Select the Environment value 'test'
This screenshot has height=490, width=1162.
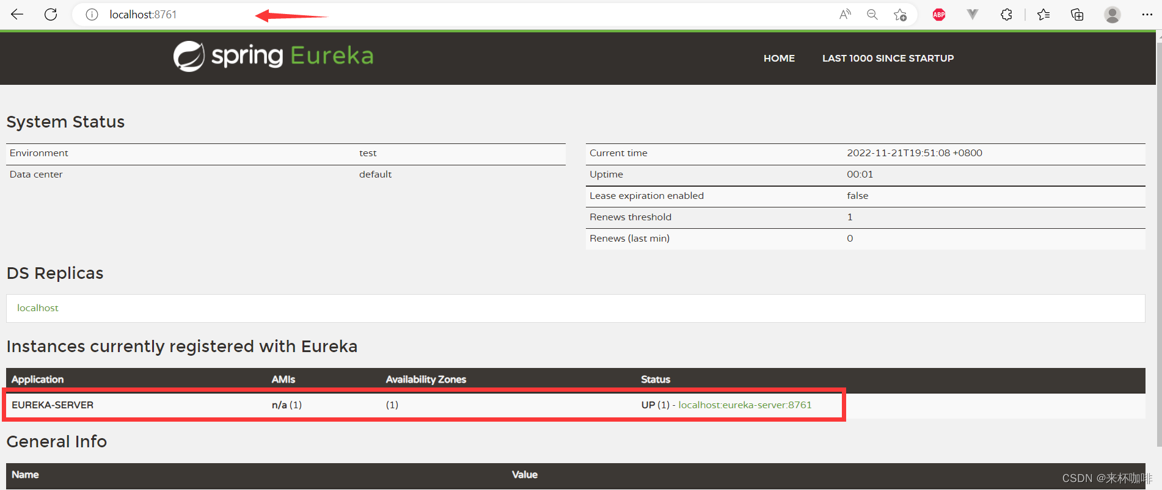[368, 153]
